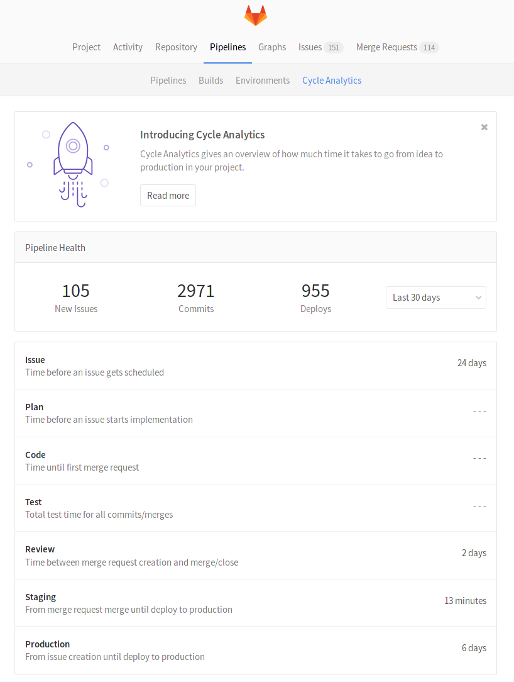This screenshot has height=682, width=514.
Task: Open the Activity page
Action: click(x=128, y=47)
